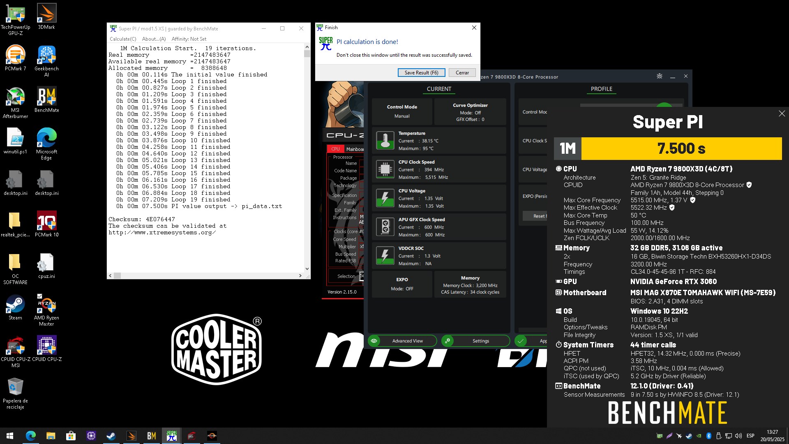Switch to PROFILE tab in Ryzen Master

pos(601,89)
